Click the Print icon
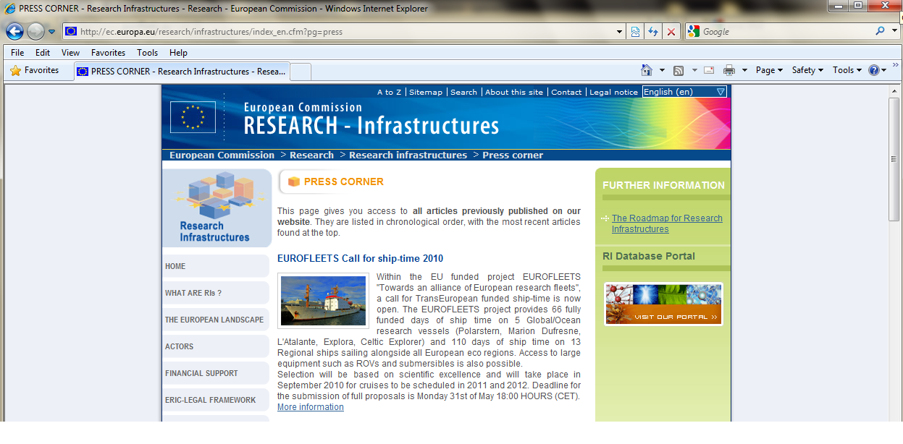The image size is (903, 444). (729, 70)
